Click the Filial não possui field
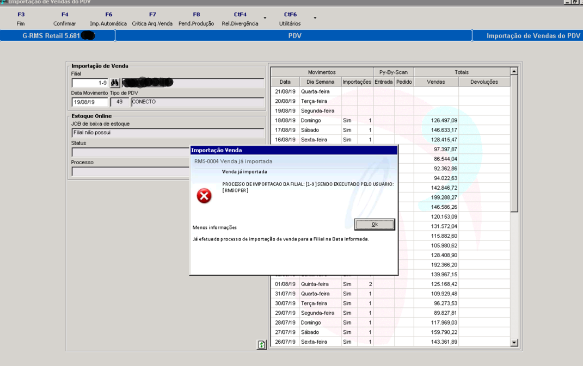583x366 pixels. pyautogui.click(x=168, y=133)
